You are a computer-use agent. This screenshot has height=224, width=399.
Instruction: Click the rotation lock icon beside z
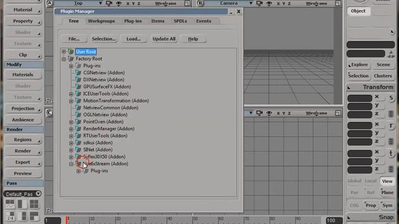[391, 141]
